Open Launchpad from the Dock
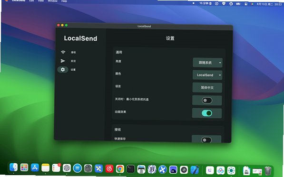Image resolution: width=284 pixels, height=177 pixels. click(24, 168)
